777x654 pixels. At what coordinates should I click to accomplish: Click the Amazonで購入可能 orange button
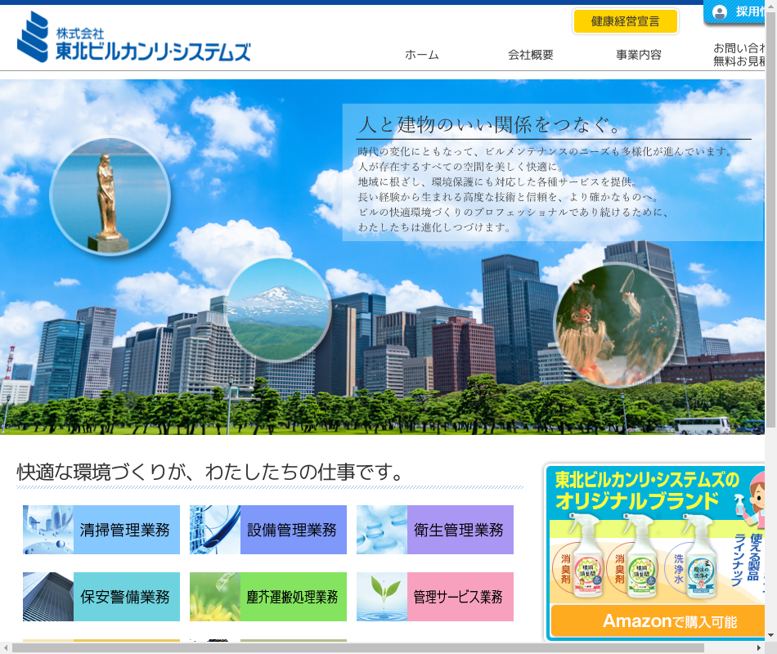click(657, 621)
